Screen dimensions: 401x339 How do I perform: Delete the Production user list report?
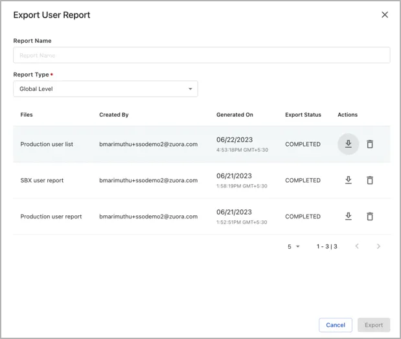370,144
